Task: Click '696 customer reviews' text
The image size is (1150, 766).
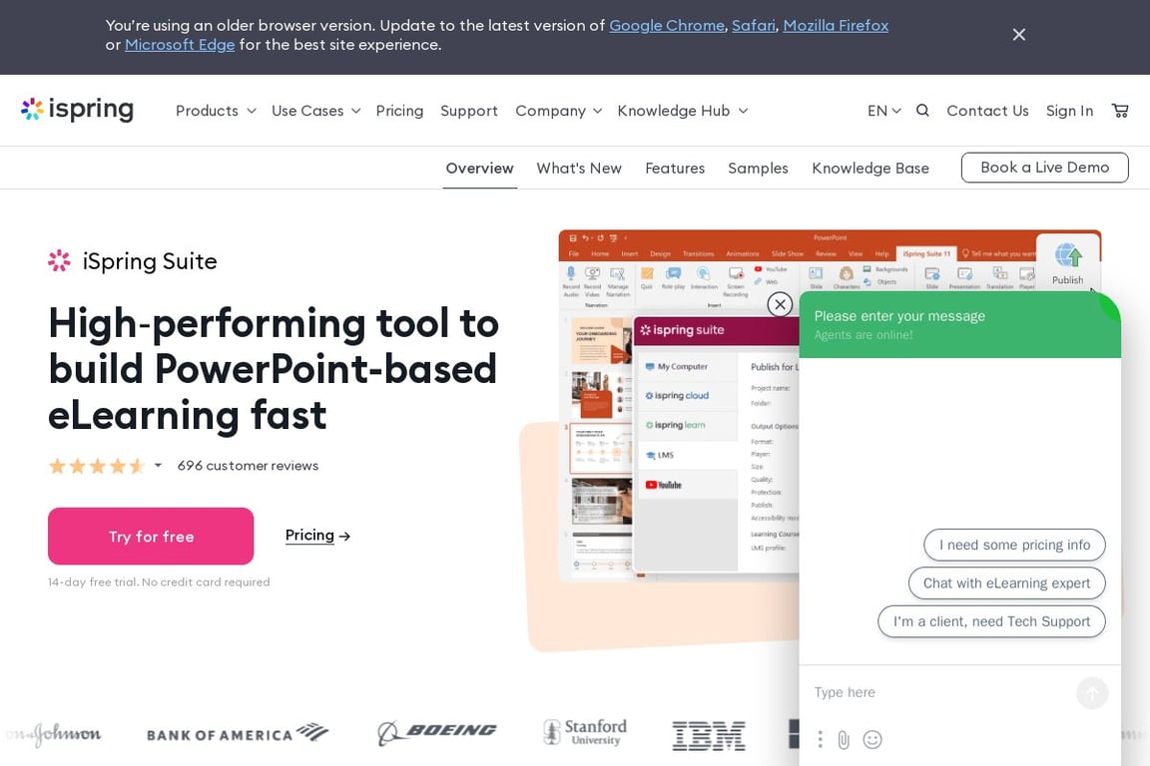Action: click(x=248, y=466)
